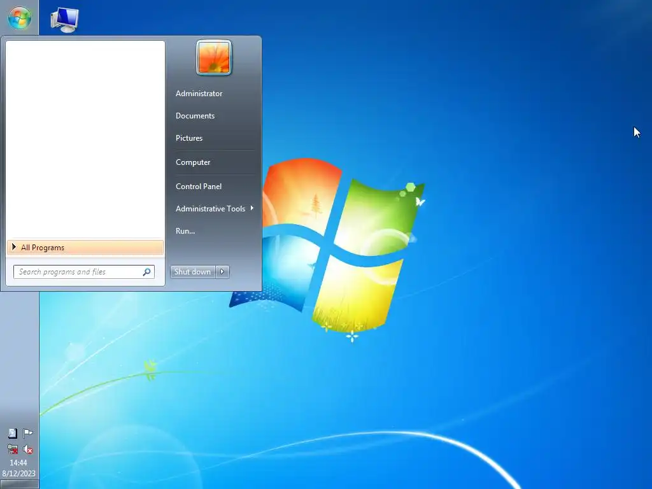
Task: Expand the Administrative Tools submenu arrow
Action: (x=252, y=208)
